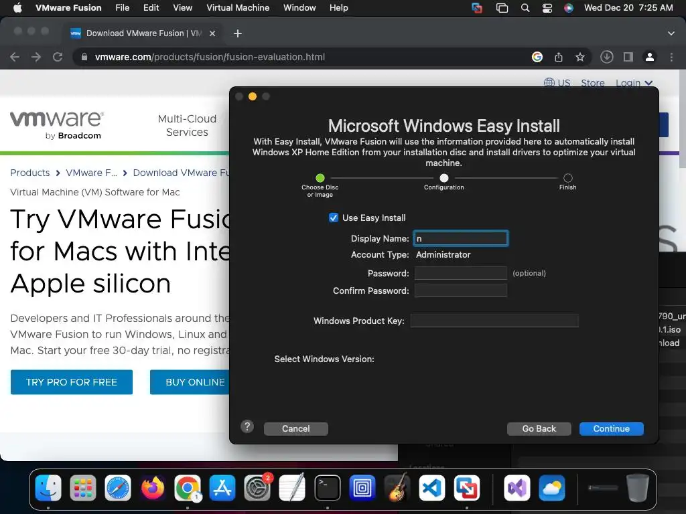Click the Chrome back arrow
Image resolution: width=686 pixels, height=514 pixels.
click(15, 57)
